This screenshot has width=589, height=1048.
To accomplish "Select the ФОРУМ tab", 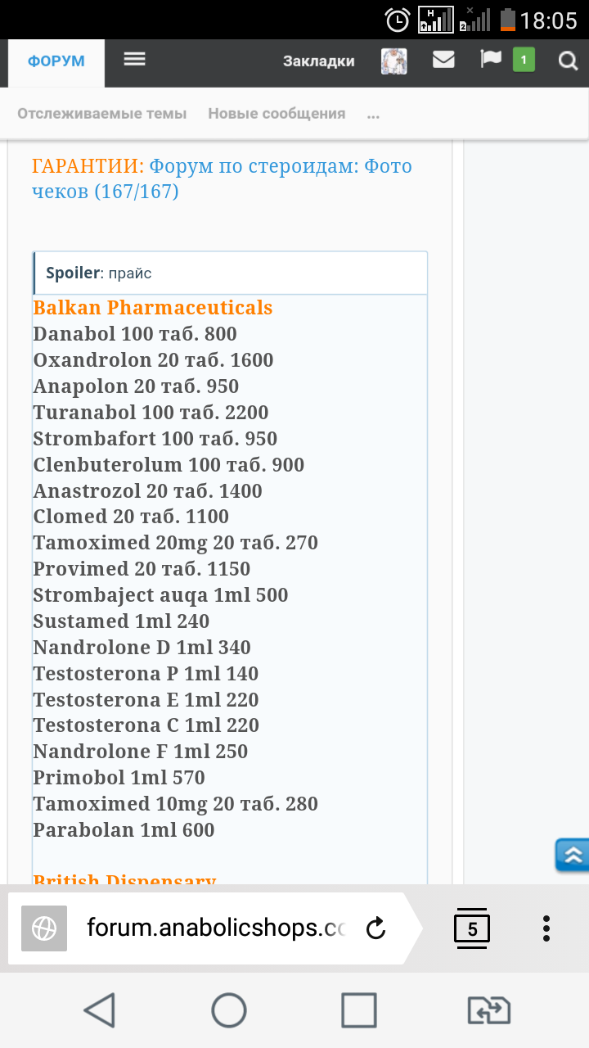I will click(x=56, y=62).
